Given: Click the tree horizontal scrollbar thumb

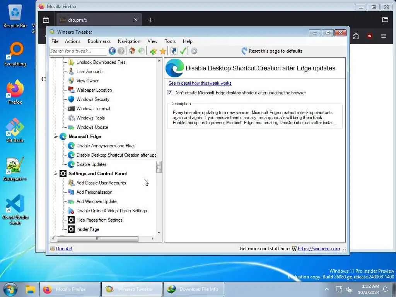Looking at the screenshot, I should click(x=98, y=239).
